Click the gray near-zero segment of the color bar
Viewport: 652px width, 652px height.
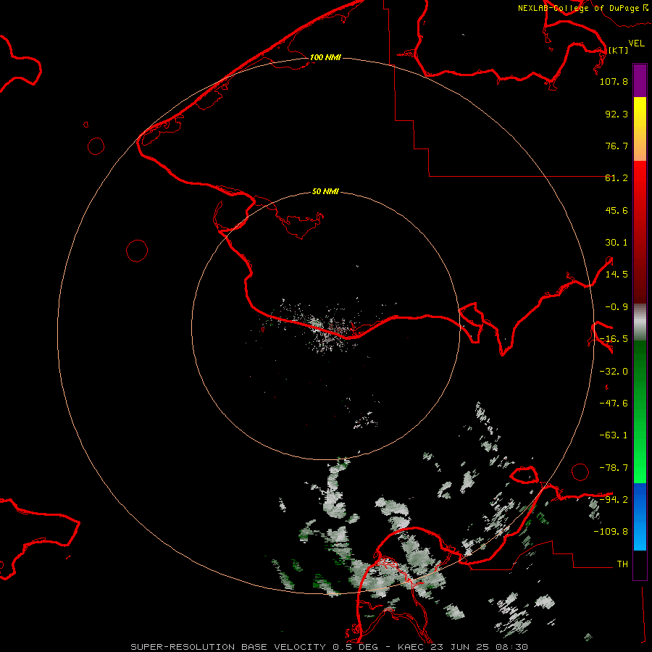coord(640,322)
